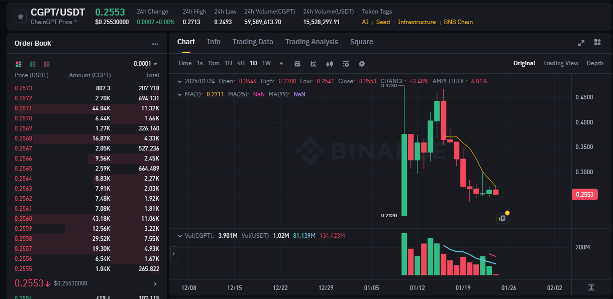Open the Square tab
Viewport: 613px width, 299px height.
coord(362,42)
